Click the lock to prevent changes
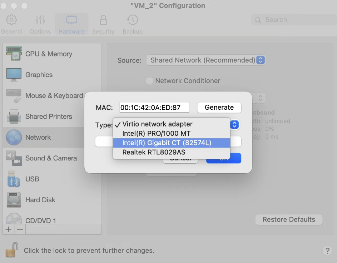Viewport: 337px width, 263px height. coord(12,250)
